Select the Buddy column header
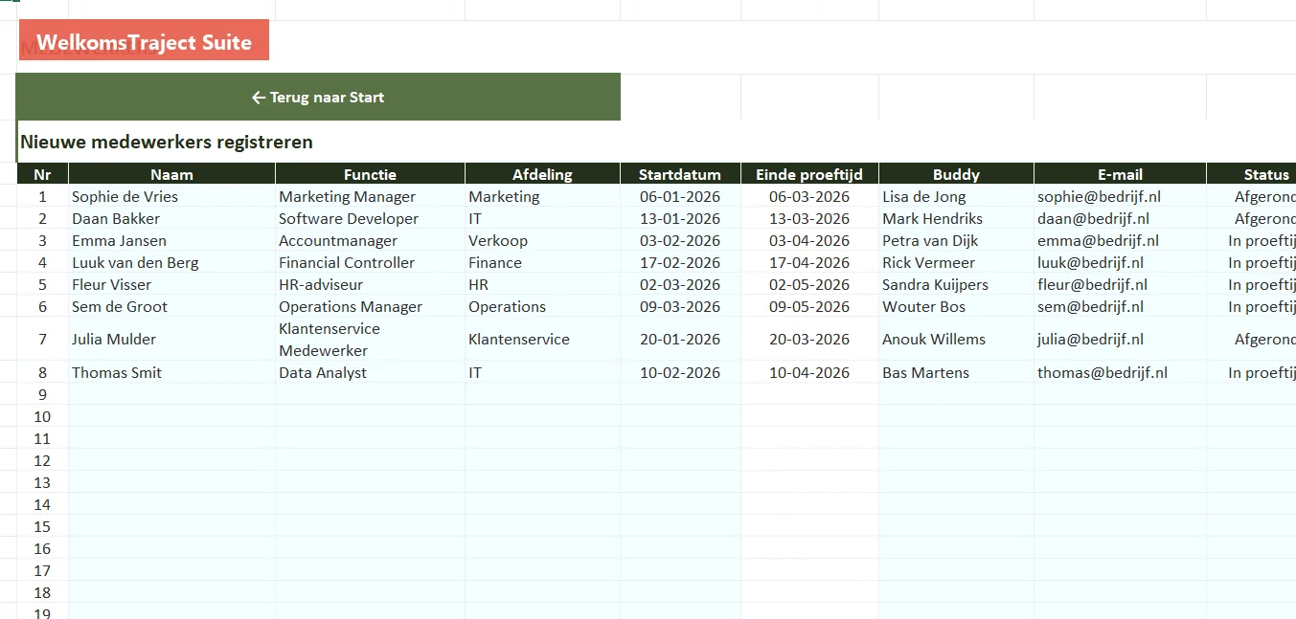Image resolution: width=1296 pixels, height=619 pixels. point(957,174)
